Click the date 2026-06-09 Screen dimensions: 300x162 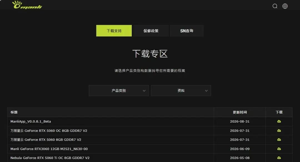pos(240,149)
